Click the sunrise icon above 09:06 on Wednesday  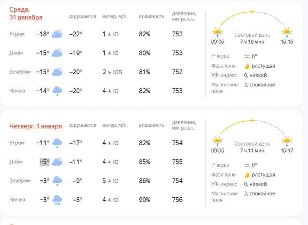(217, 32)
